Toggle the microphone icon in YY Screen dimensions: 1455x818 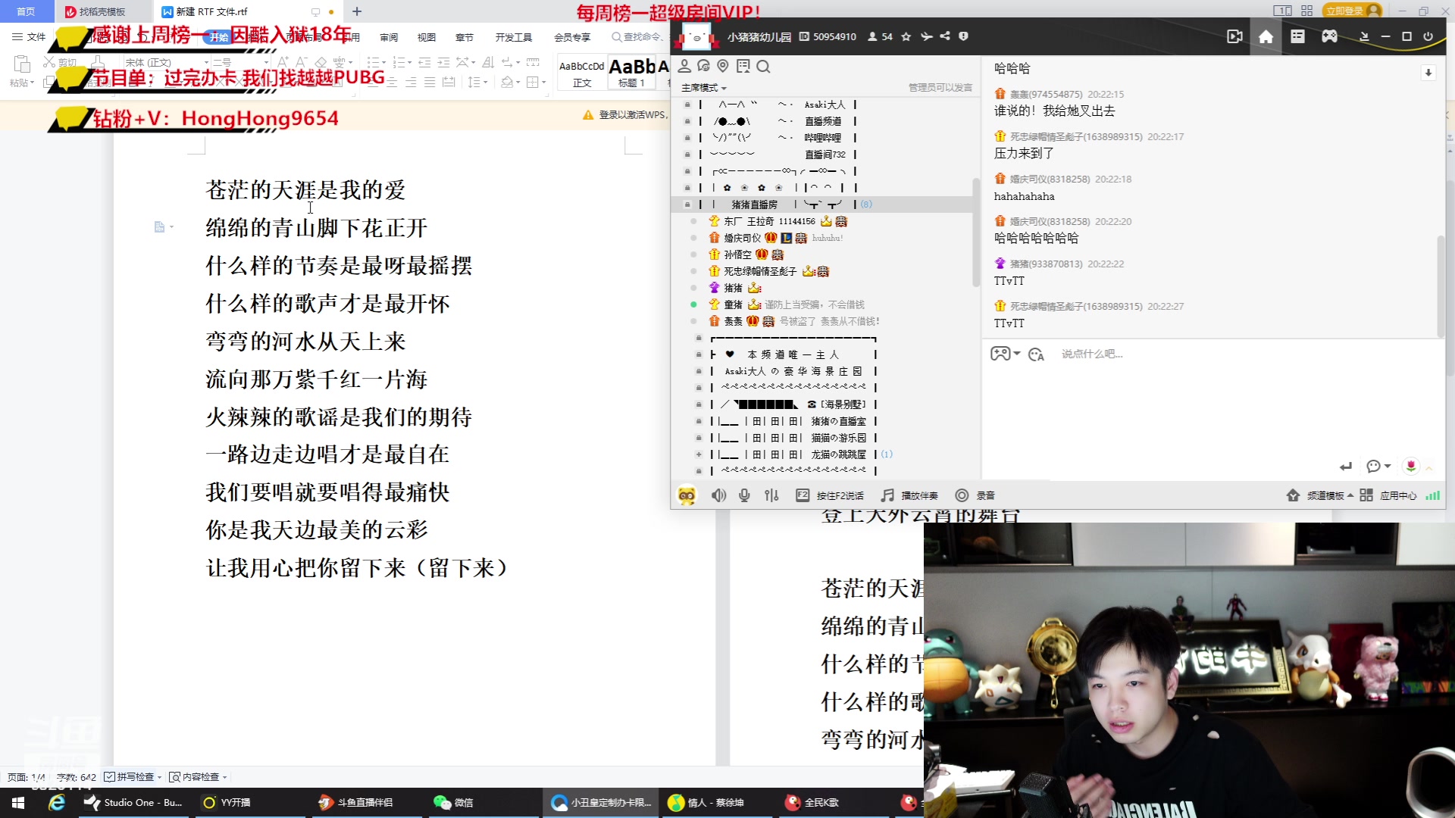[x=744, y=495]
